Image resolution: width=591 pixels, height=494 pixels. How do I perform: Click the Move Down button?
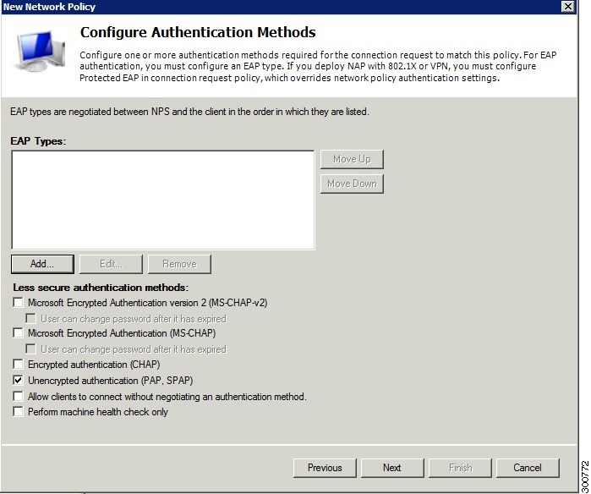point(352,184)
